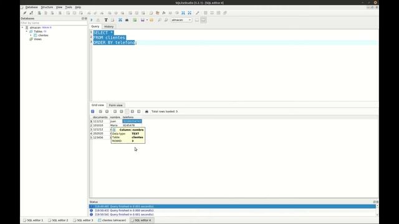Open configuration via the wrench icon
This screenshot has height=224, width=399.
pyautogui.click(x=197, y=13)
